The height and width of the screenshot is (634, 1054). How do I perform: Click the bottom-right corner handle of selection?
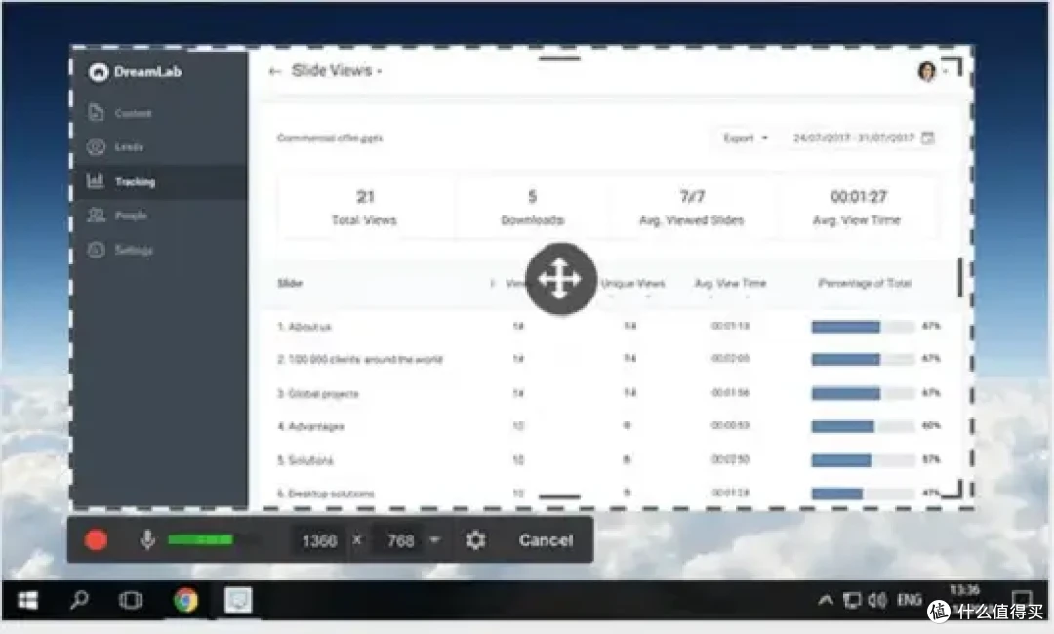(x=953, y=489)
